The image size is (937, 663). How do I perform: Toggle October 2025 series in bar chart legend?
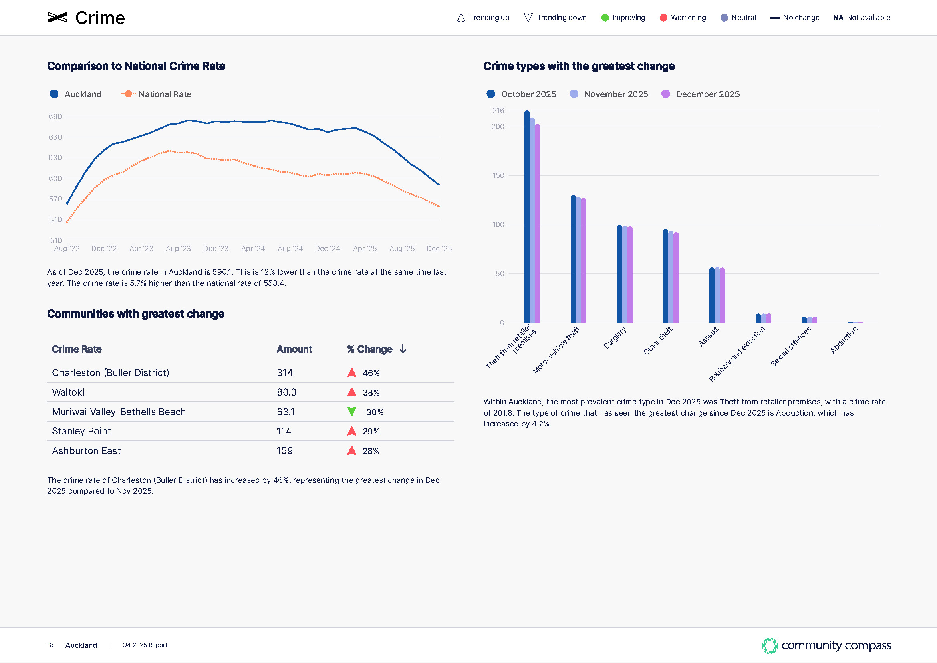point(521,94)
